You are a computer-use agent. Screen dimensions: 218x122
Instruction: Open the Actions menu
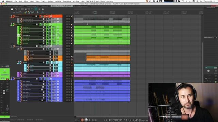tap(58, 1)
